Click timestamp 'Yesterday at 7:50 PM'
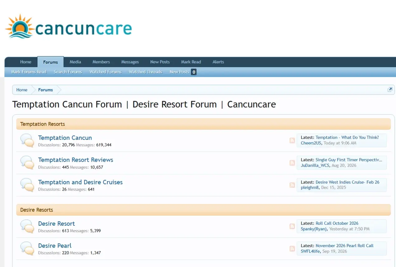This screenshot has height=267, width=396. pos(349,229)
